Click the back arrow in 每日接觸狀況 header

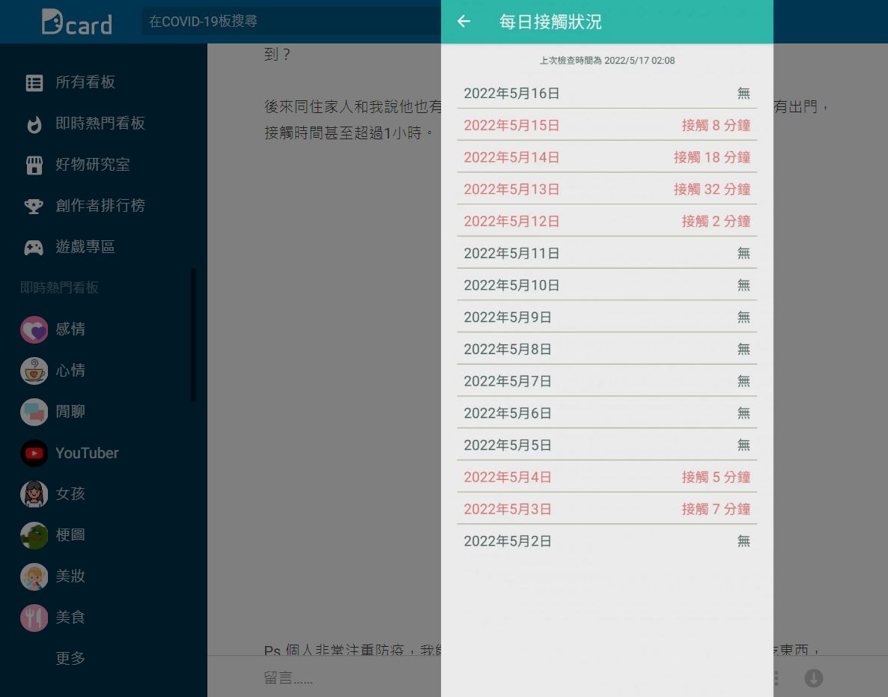tap(463, 22)
